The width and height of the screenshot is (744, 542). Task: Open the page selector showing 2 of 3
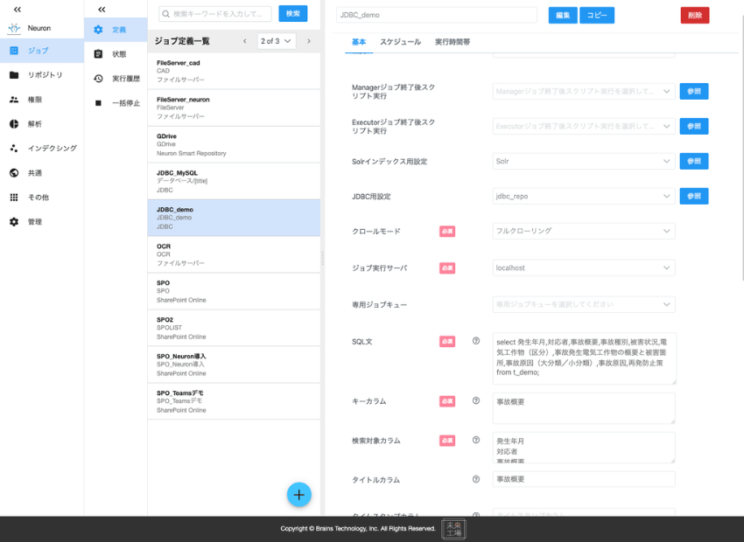(277, 39)
